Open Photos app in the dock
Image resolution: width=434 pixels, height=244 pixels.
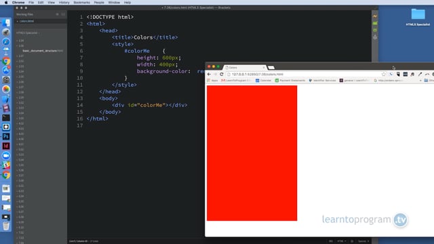pyautogui.click(x=6, y=89)
